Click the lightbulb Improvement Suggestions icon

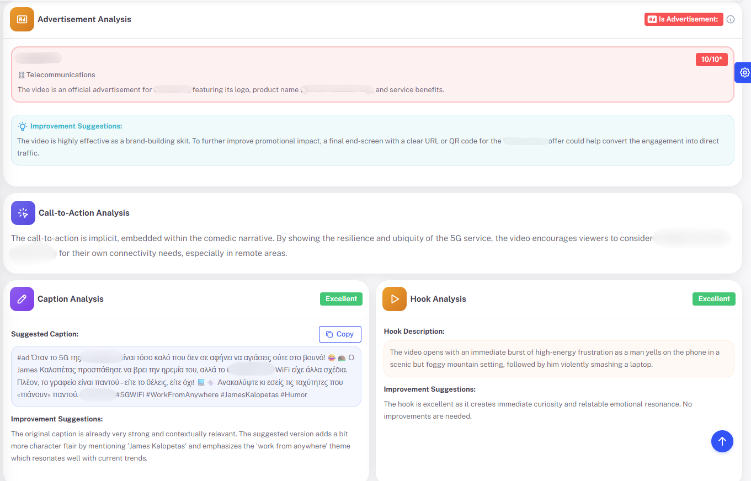click(x=22, y=126)
